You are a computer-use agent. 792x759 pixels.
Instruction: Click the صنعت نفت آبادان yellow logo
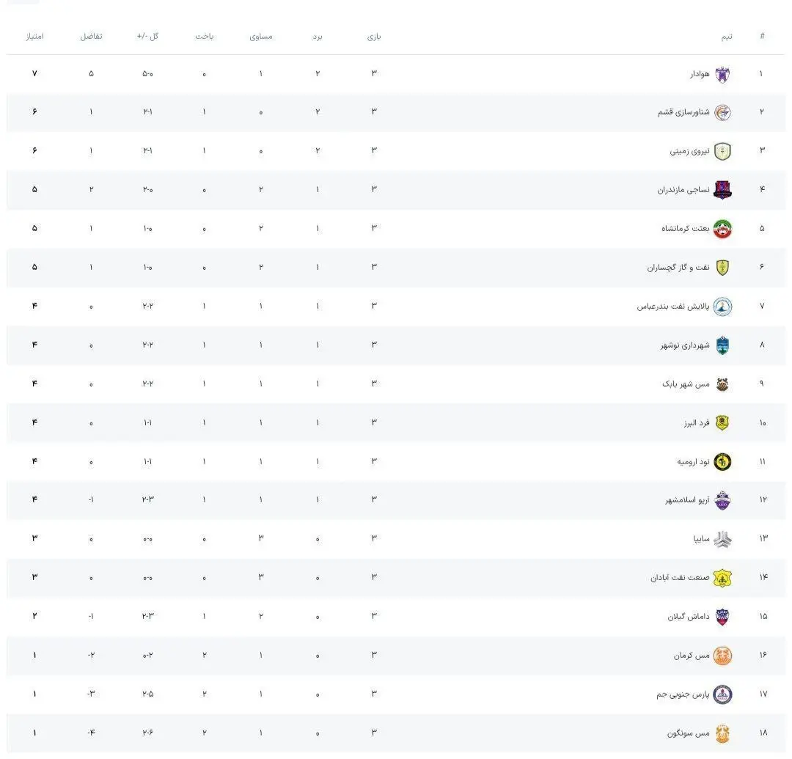(x=722, y=578)
